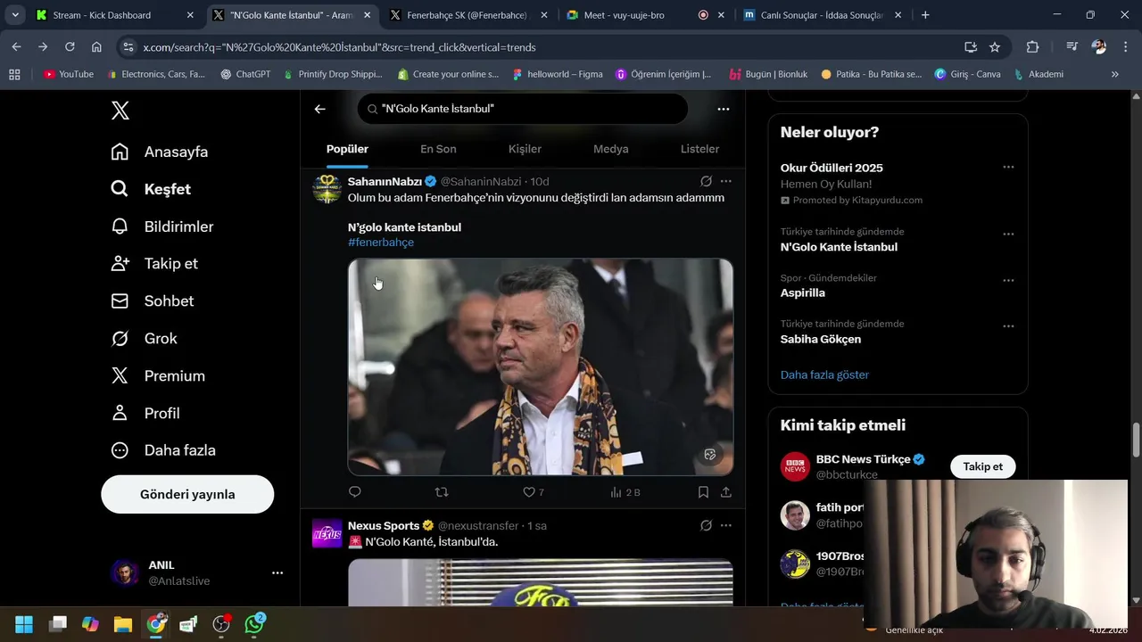Click the Gönderi yayınla button

coord(187,494)
